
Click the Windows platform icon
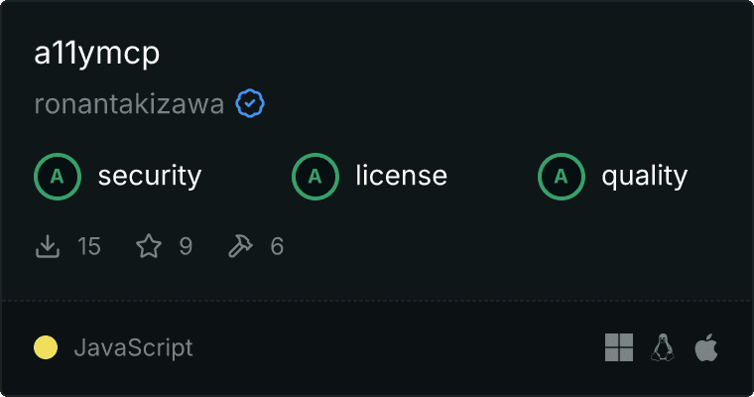coord(619,347)
